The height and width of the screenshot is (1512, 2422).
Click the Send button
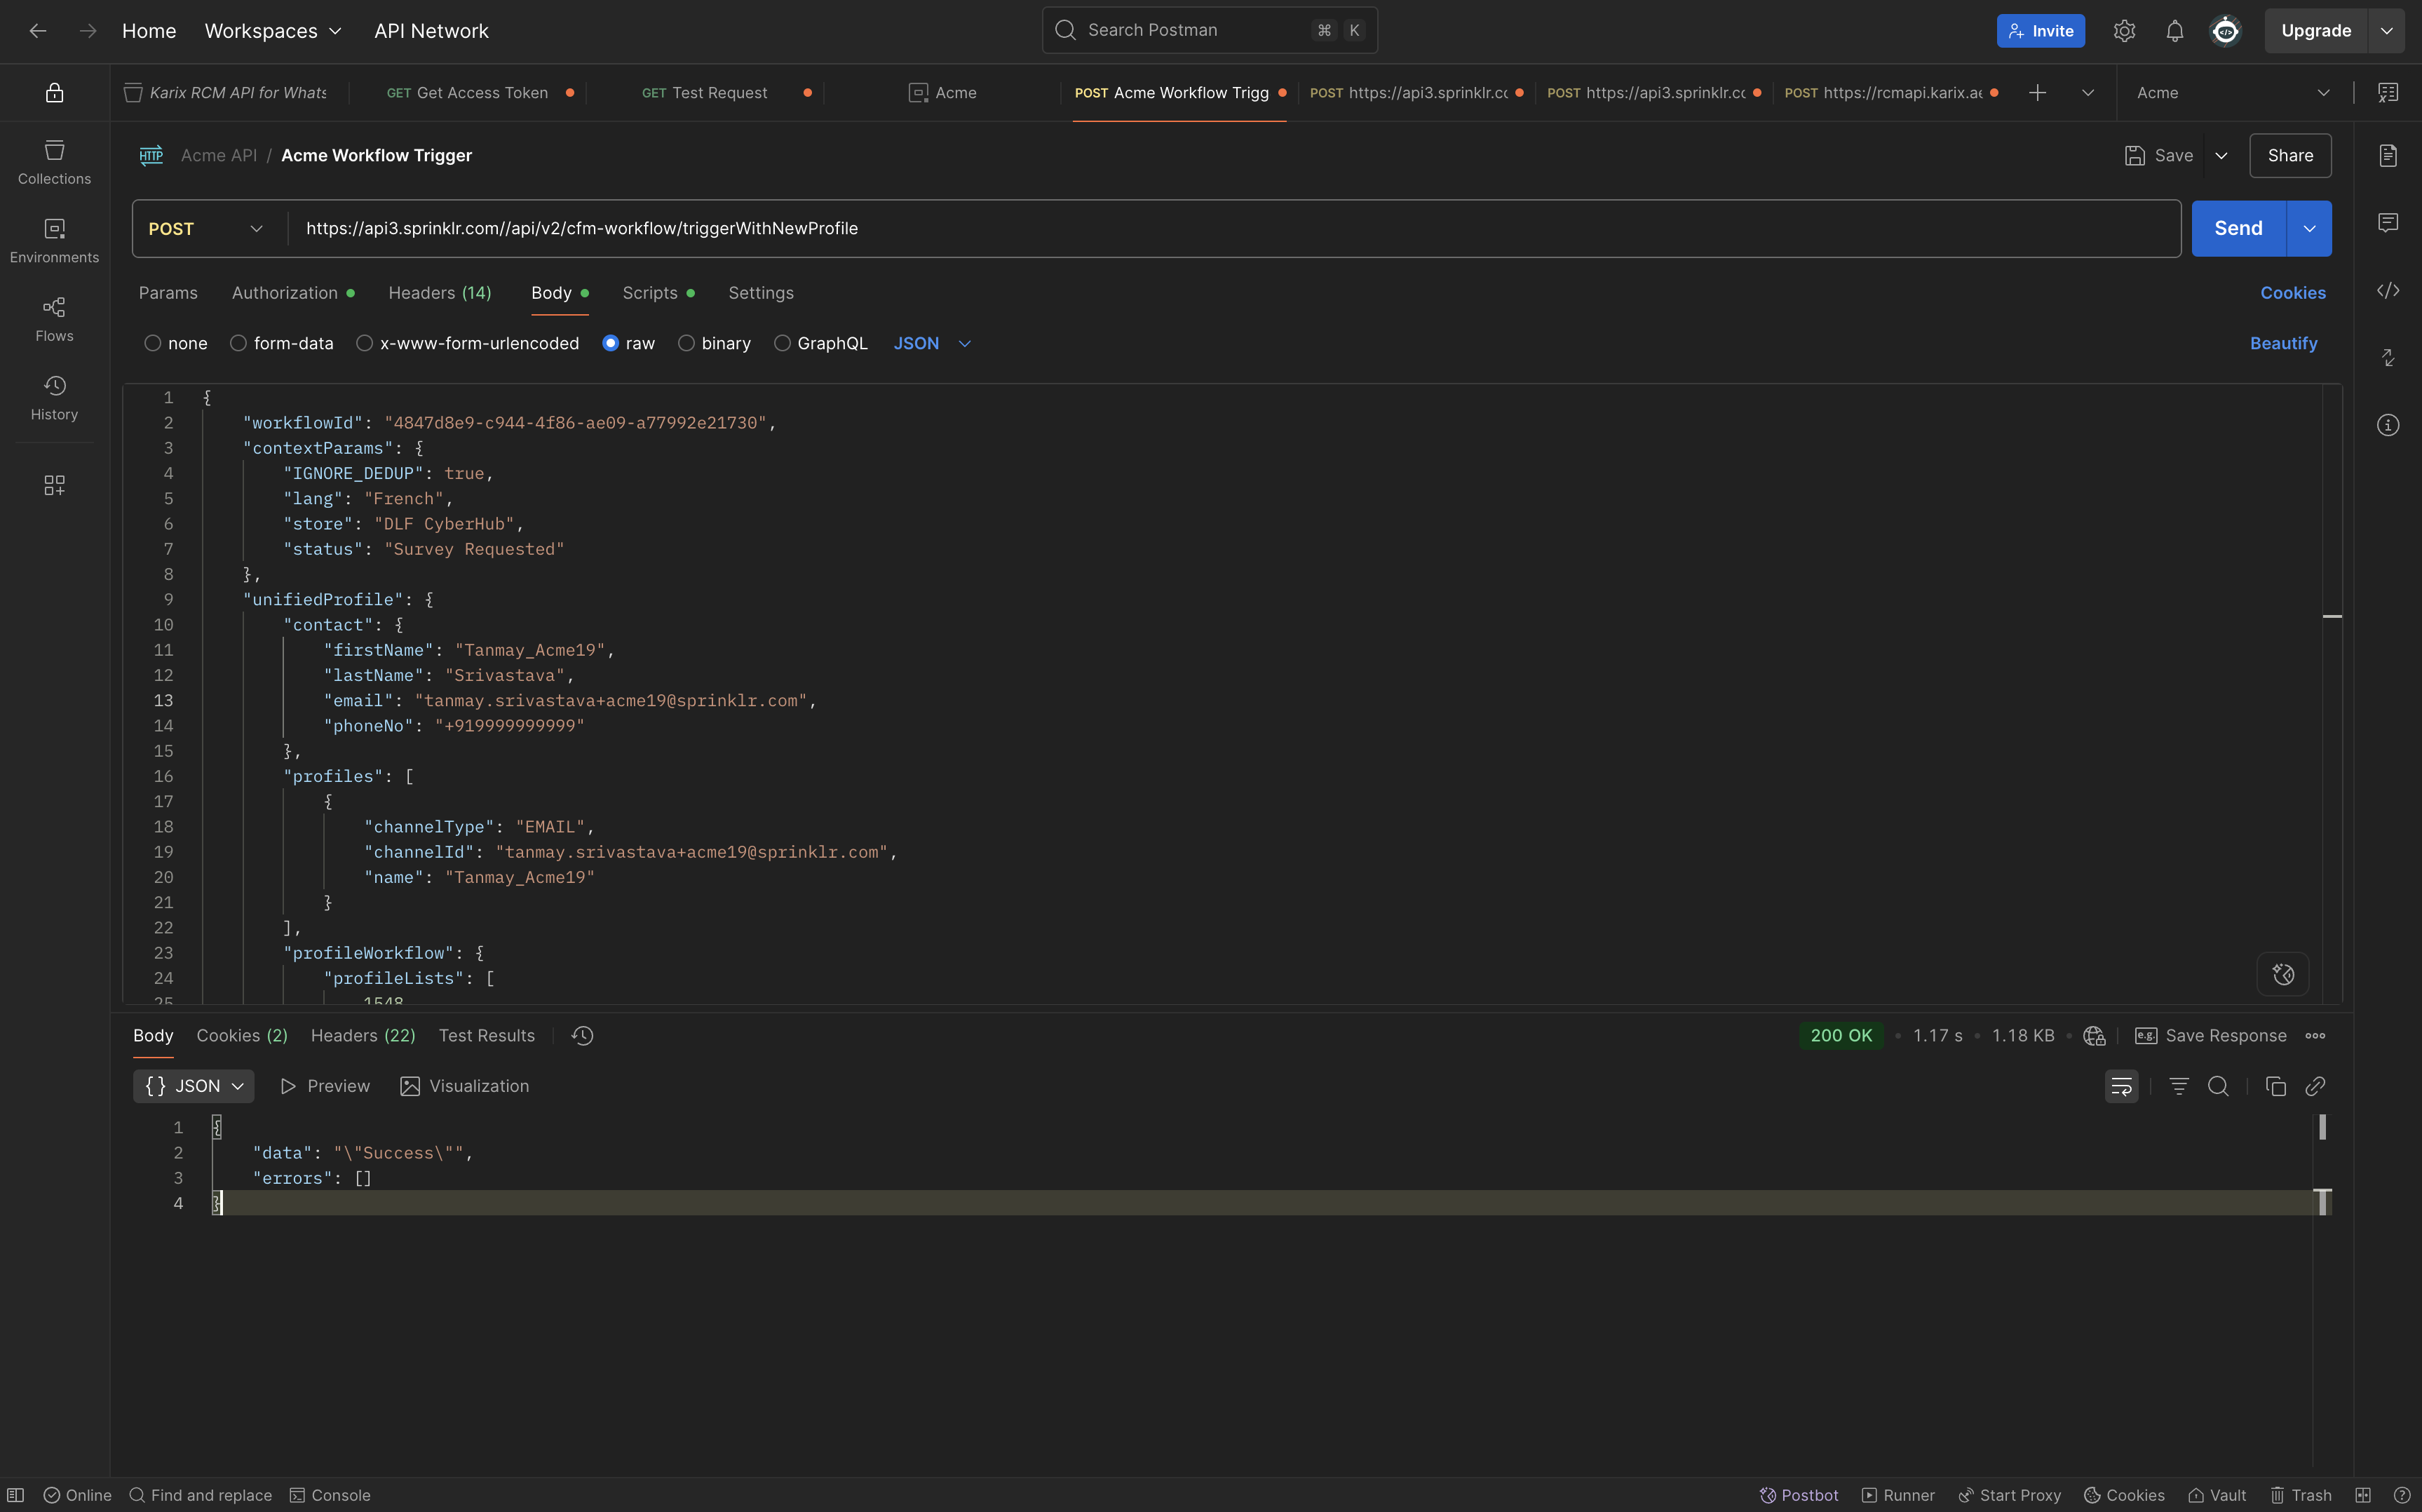coord(2238,229)
